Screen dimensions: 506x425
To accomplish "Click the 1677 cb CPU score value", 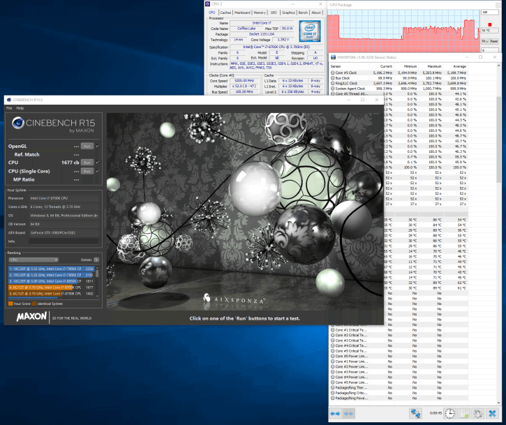I will coord(70,163).
